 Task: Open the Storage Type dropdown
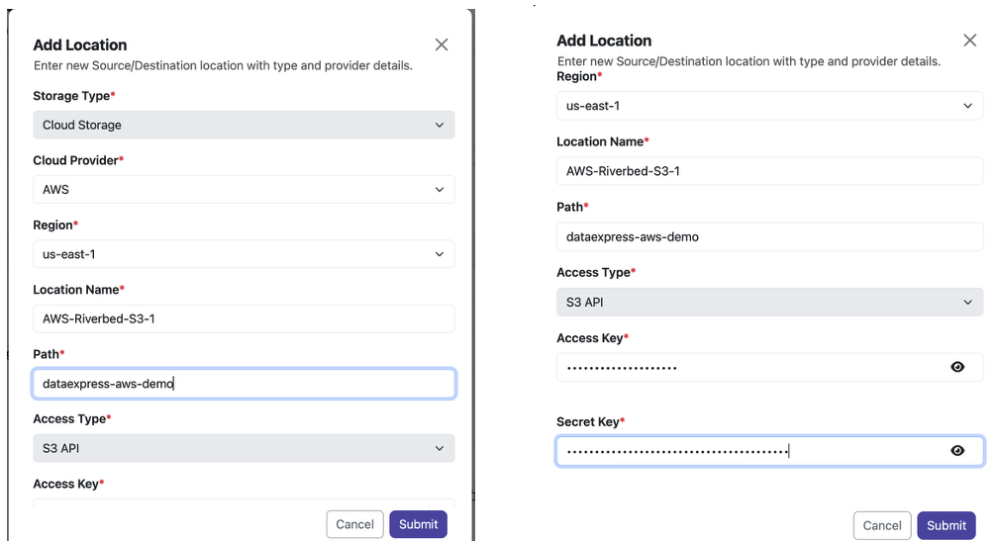click(x=244, y=125)
